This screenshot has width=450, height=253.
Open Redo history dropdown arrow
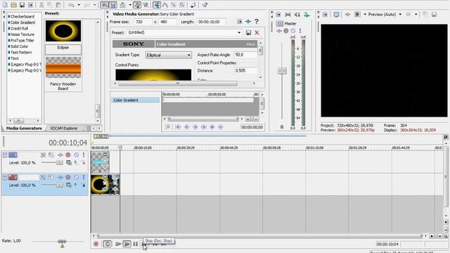(94, 5)
